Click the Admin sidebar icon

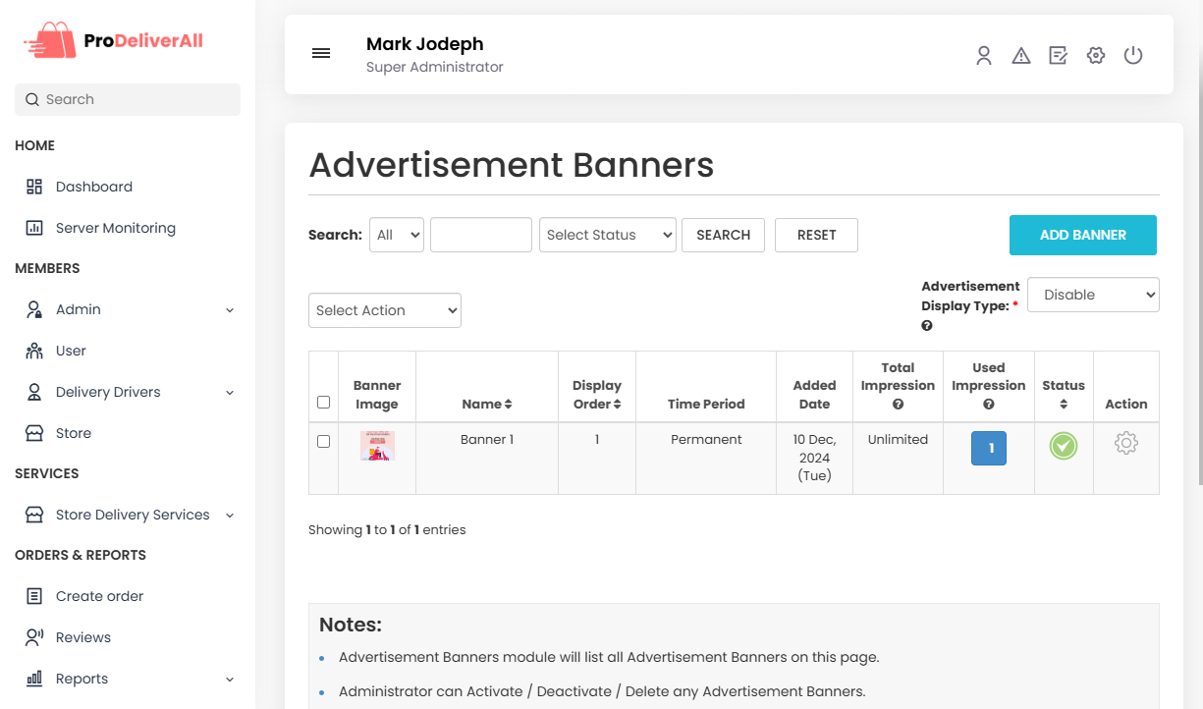34,309
